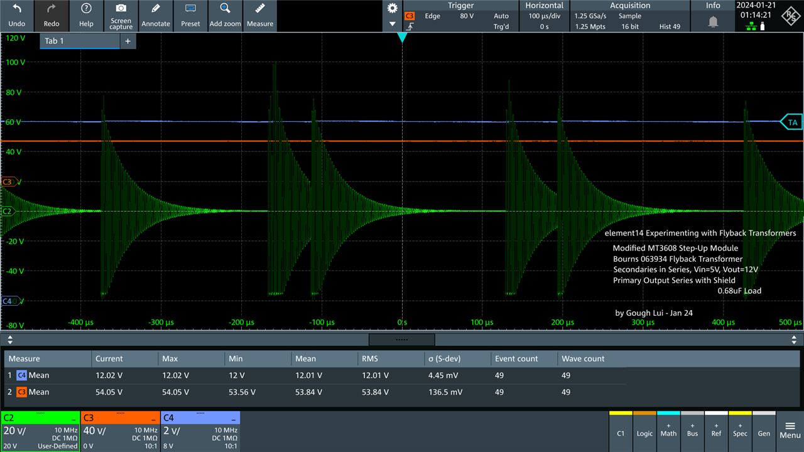Select the C3 Mean measurement row
Viewport: 804px width, 452px height.
pos(315,392)
